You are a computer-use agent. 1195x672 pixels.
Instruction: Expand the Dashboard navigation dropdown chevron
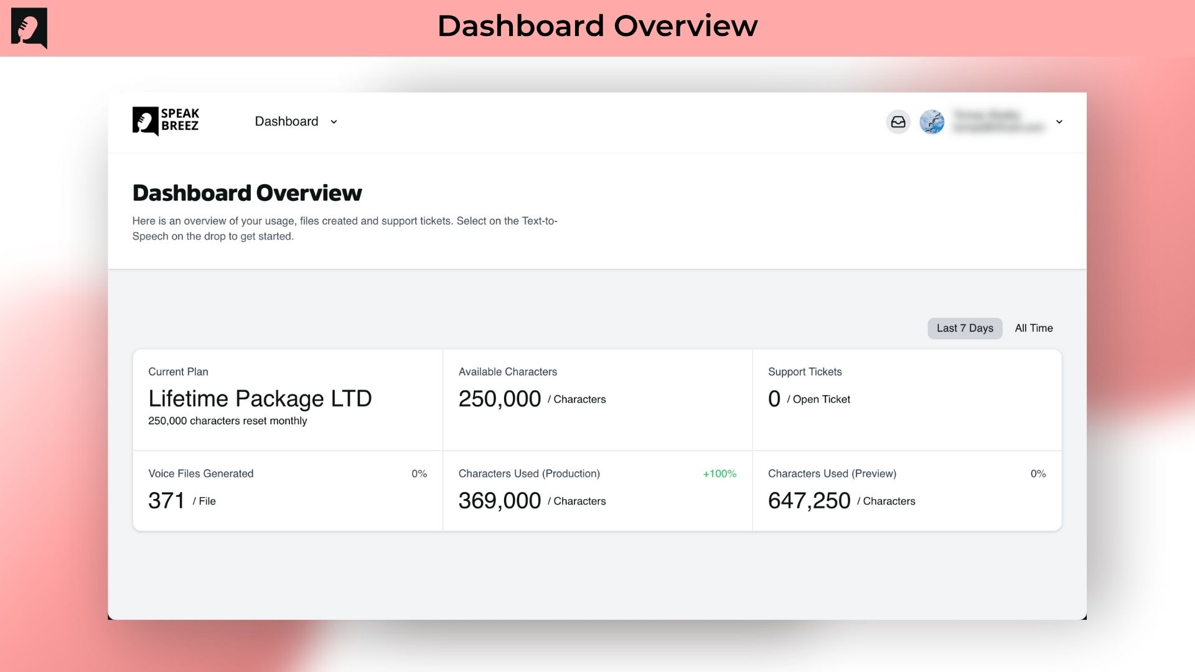coord(334,122)
